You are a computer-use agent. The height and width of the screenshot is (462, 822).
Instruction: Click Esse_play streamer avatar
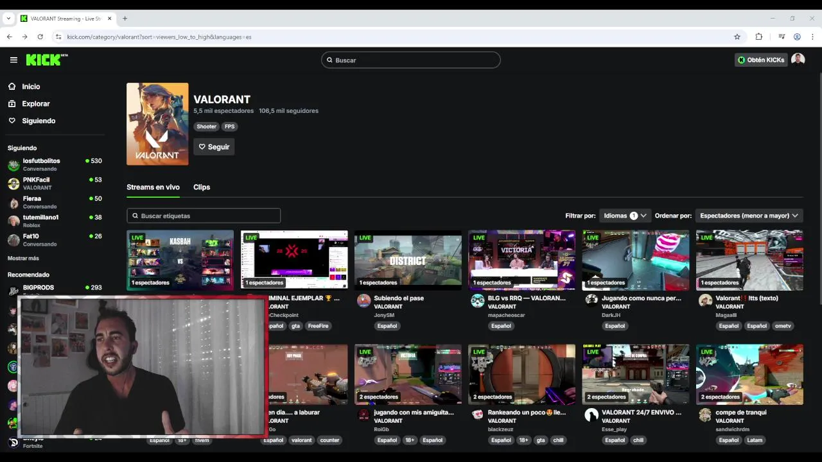(591, 415)
